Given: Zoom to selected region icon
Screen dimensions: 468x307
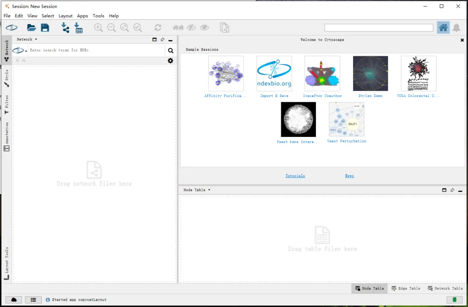Looking at the screenshot, I should click(x=138, y=28).
